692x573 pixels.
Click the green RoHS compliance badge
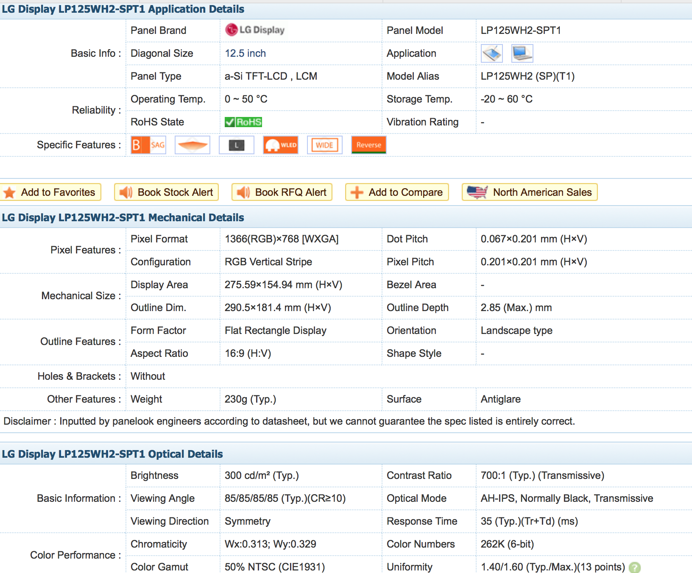[243, 122]
